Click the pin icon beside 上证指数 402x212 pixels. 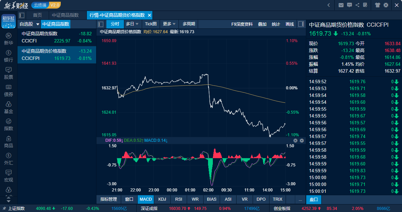pyautogui.click(x=4, y=209)
